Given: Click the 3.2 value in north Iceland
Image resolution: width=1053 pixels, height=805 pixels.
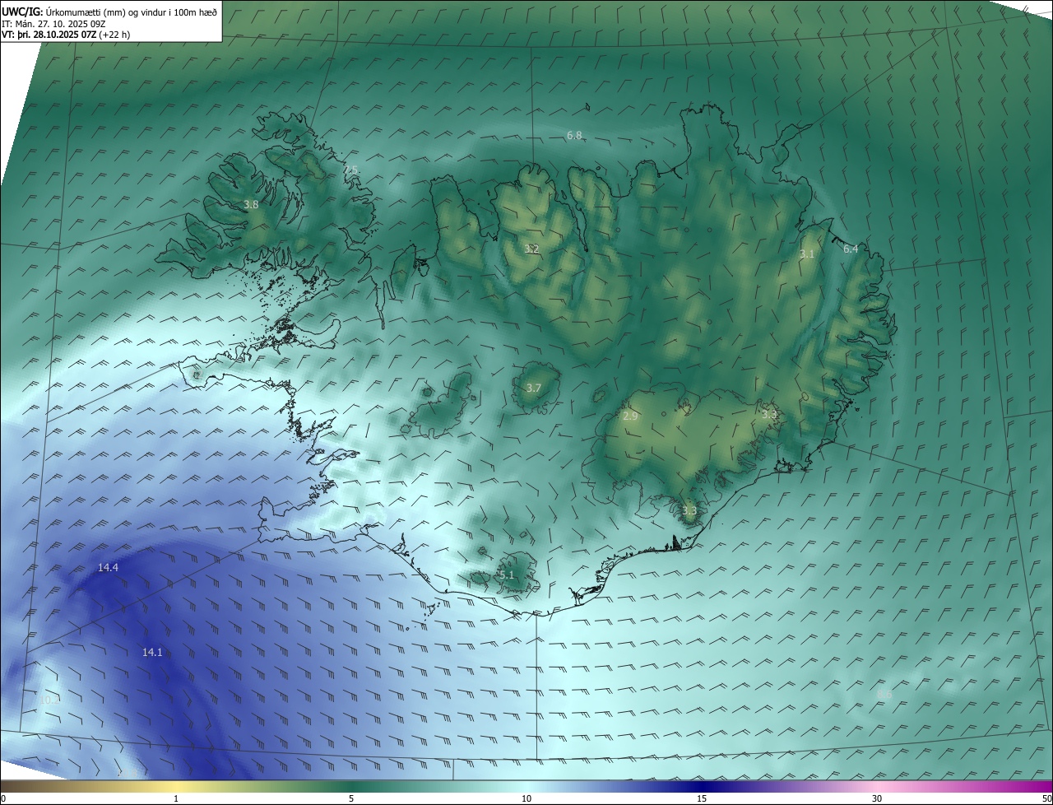Looking at the screenshot, I should click(x=531, y=249).
